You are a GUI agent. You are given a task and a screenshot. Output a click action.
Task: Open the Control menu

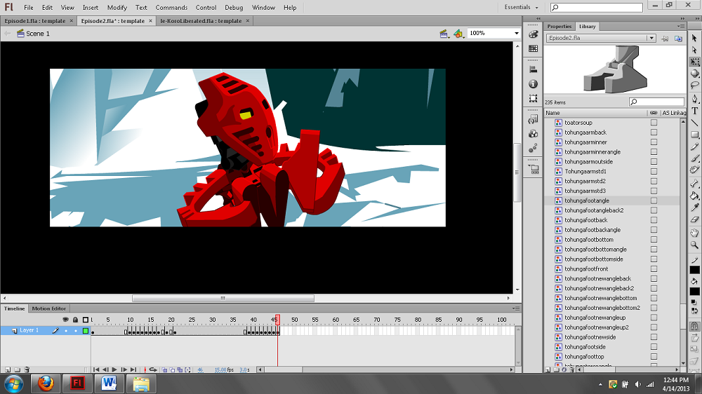click(206, 8)
